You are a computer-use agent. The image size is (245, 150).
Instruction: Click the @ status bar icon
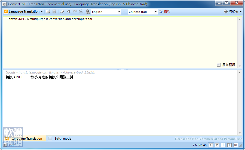pos(236,145)
